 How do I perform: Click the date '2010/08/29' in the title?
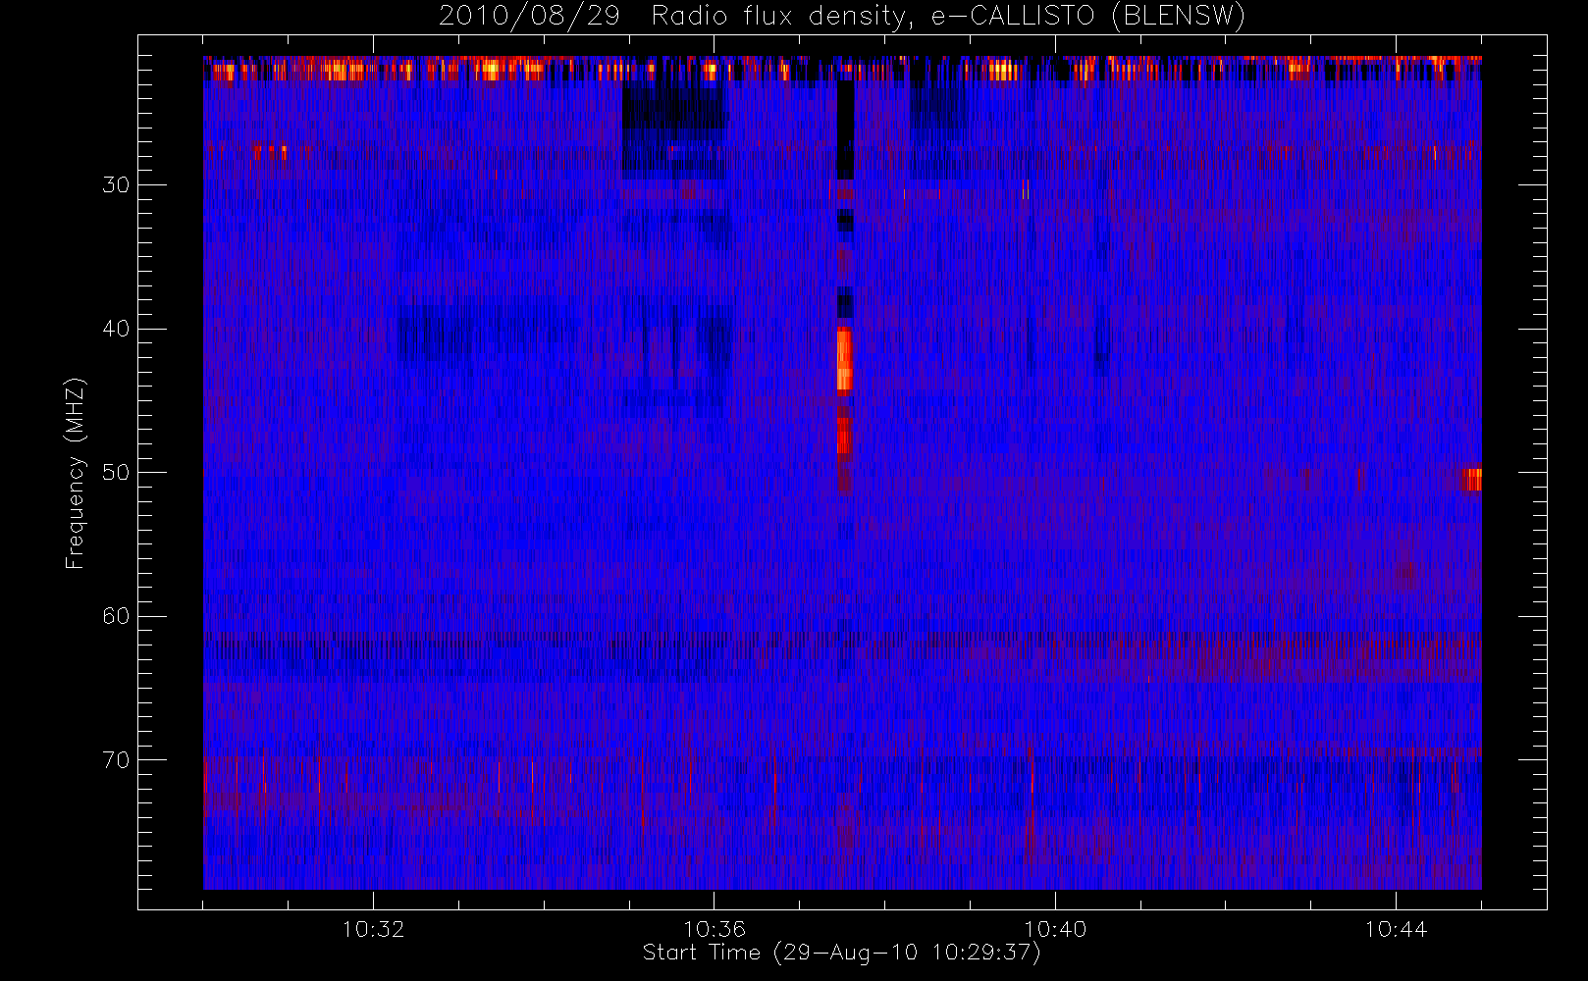(x=529, y=17)
